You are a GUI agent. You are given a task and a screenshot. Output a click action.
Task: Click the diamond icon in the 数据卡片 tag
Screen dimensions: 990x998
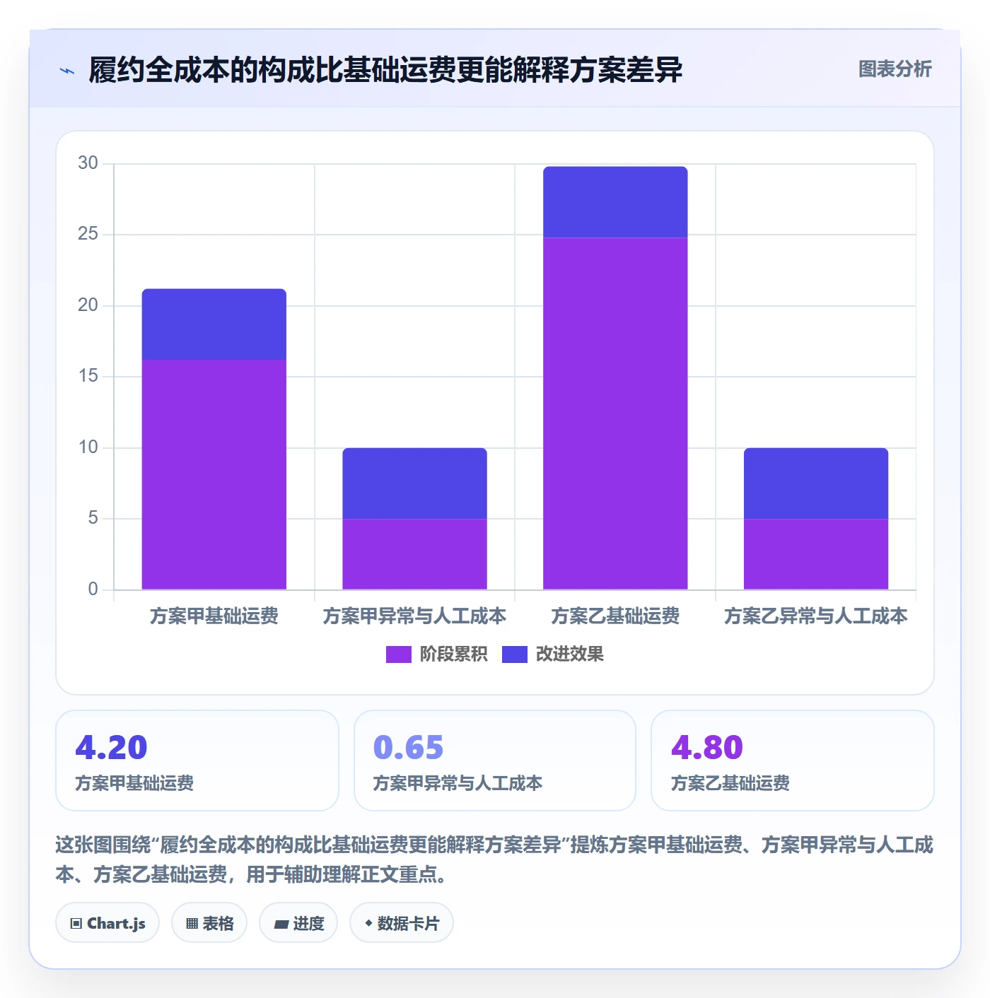coord(368,923)
